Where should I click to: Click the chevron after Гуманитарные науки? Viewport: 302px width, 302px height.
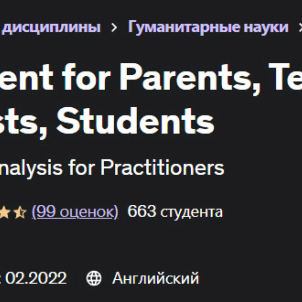pos(300,28)
